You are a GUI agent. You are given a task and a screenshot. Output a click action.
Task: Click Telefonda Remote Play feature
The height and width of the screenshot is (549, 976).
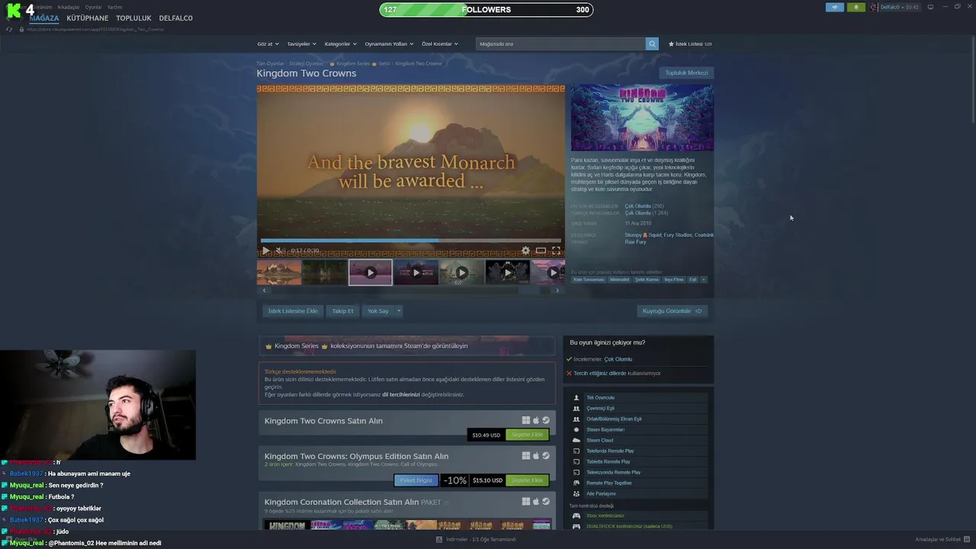(639, 451)
